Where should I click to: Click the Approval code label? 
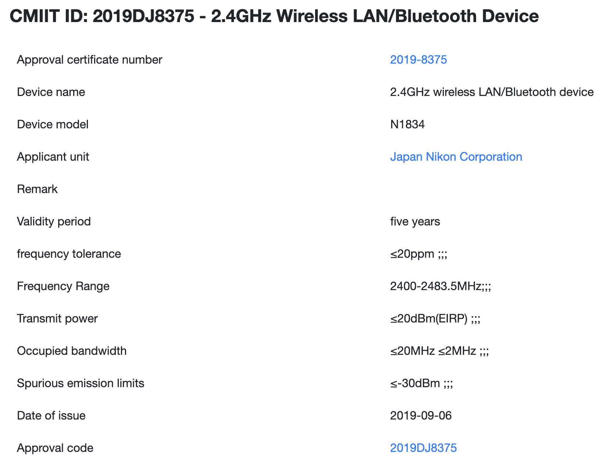pos(55,448)
